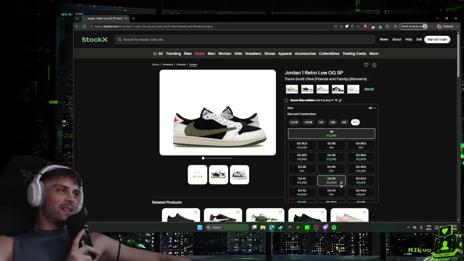Open the browser tab list dropdown
This screenshot has height=261, width=464.
[x=77, y=18]
